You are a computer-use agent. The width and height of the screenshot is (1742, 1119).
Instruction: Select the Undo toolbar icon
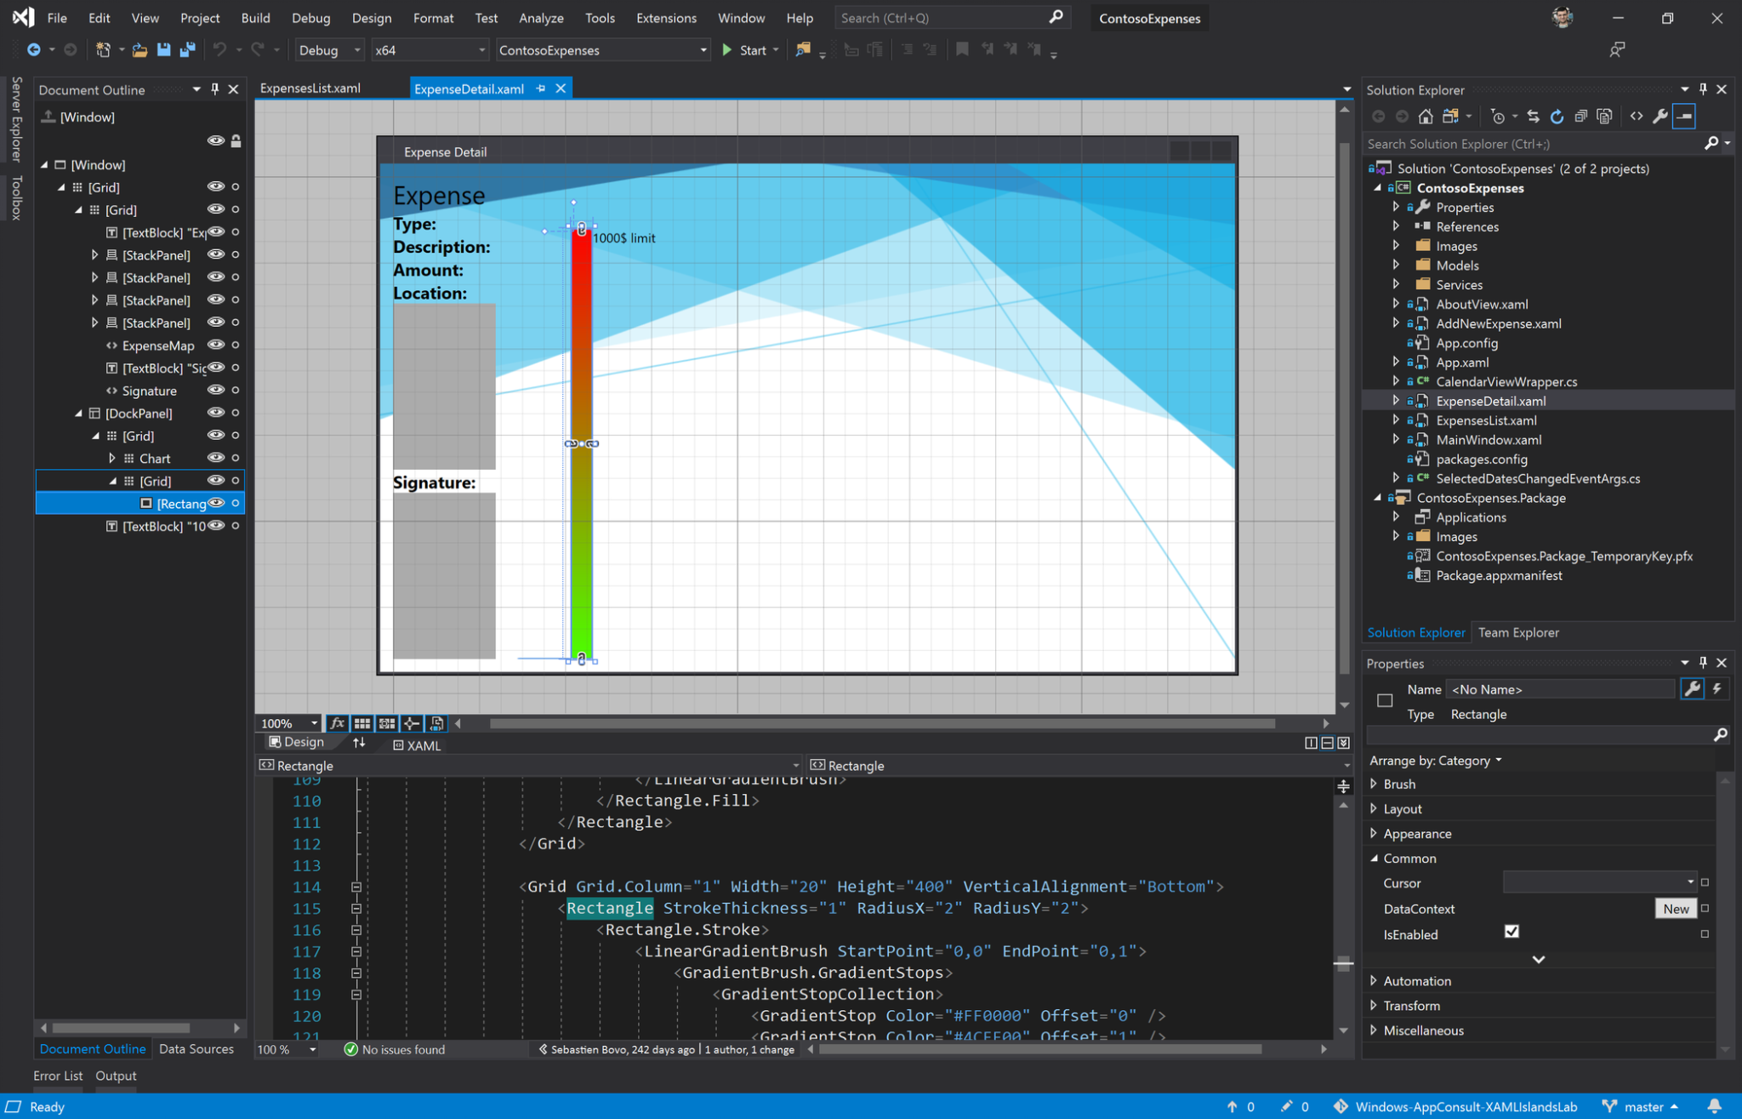pos(217,51)
